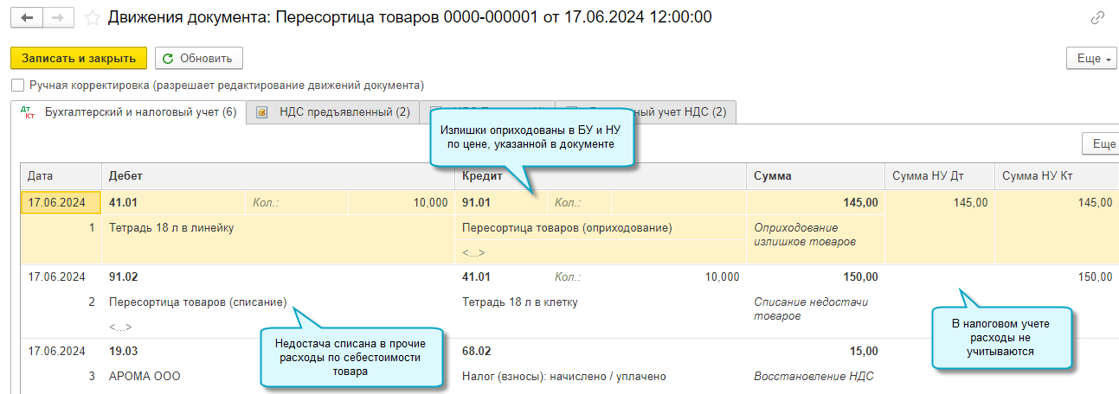Refresh the movements with the Обновить button
This screenshot has height=394, width=1119.
pyautogui.click(x=199, y=58)
